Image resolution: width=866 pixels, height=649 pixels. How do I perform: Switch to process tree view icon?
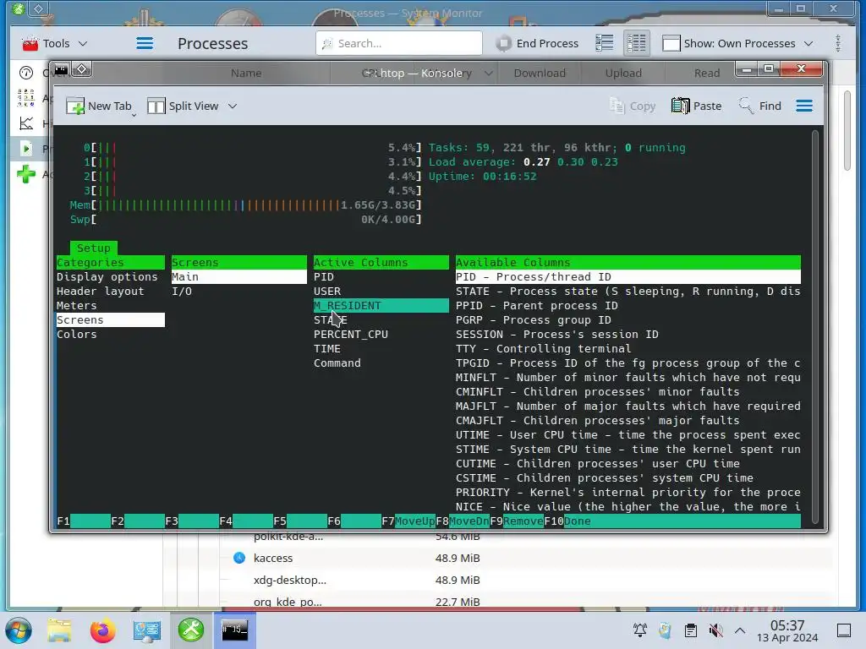tap(636, 43)
